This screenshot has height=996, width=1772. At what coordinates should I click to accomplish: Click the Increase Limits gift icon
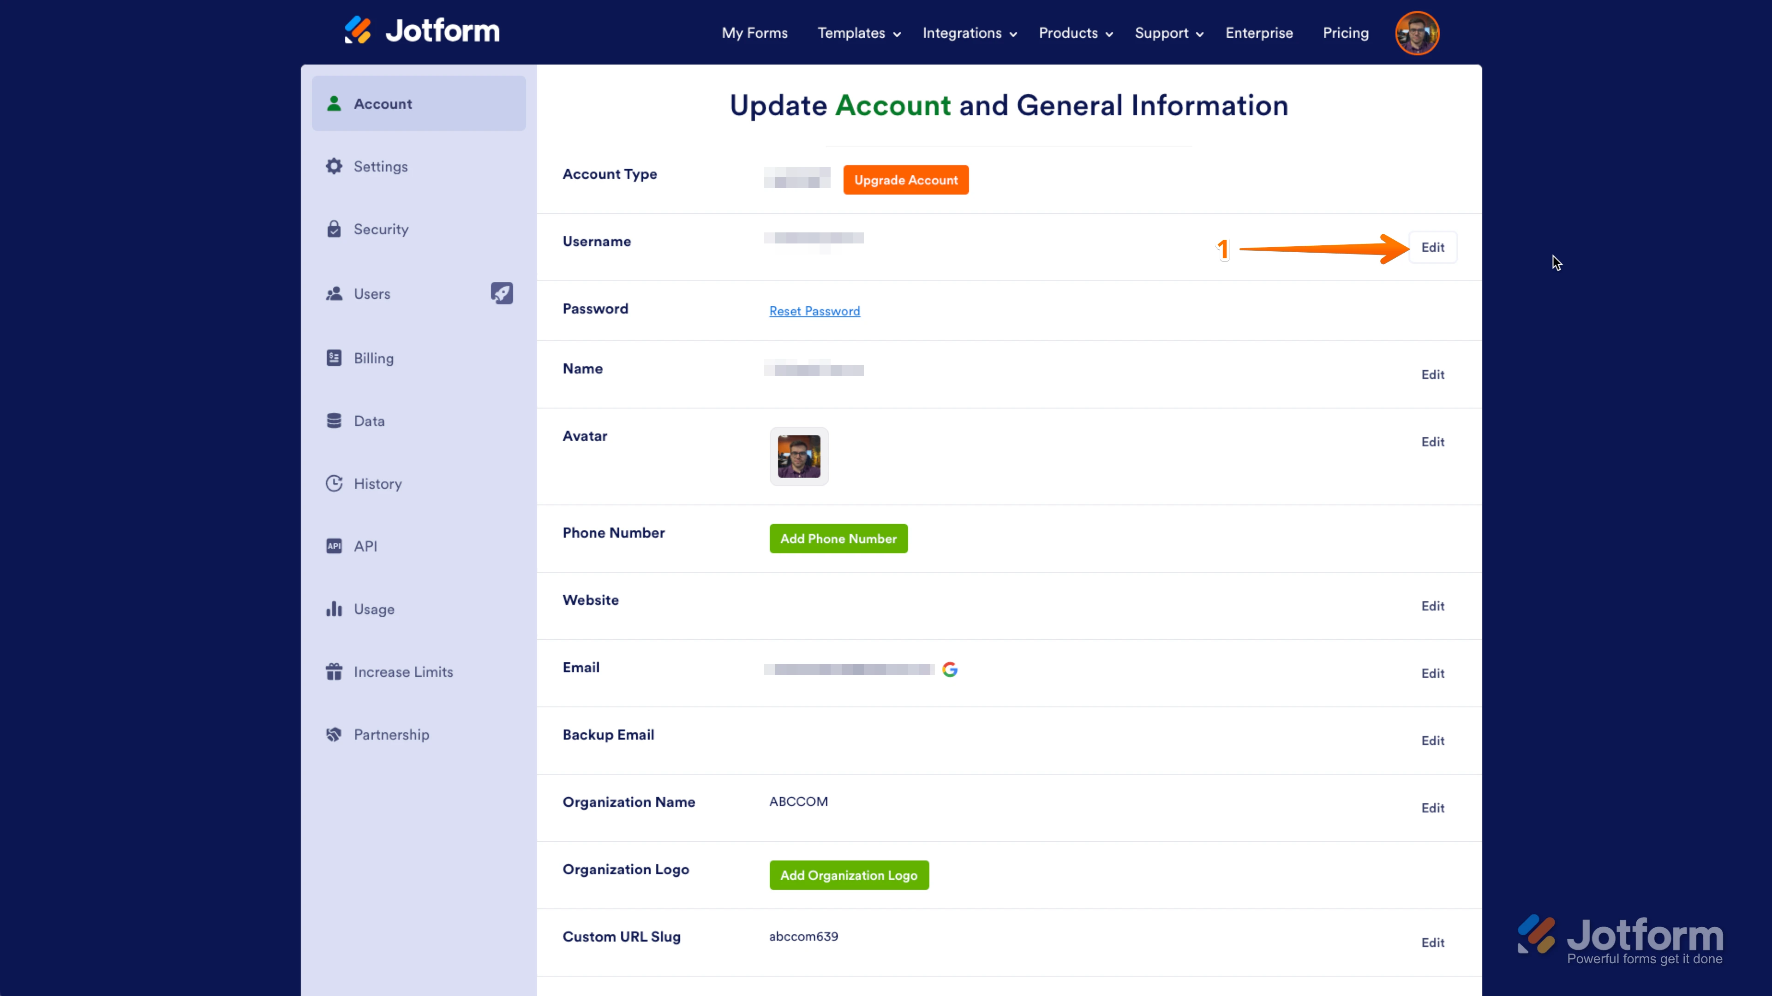(x=334, y=671)
